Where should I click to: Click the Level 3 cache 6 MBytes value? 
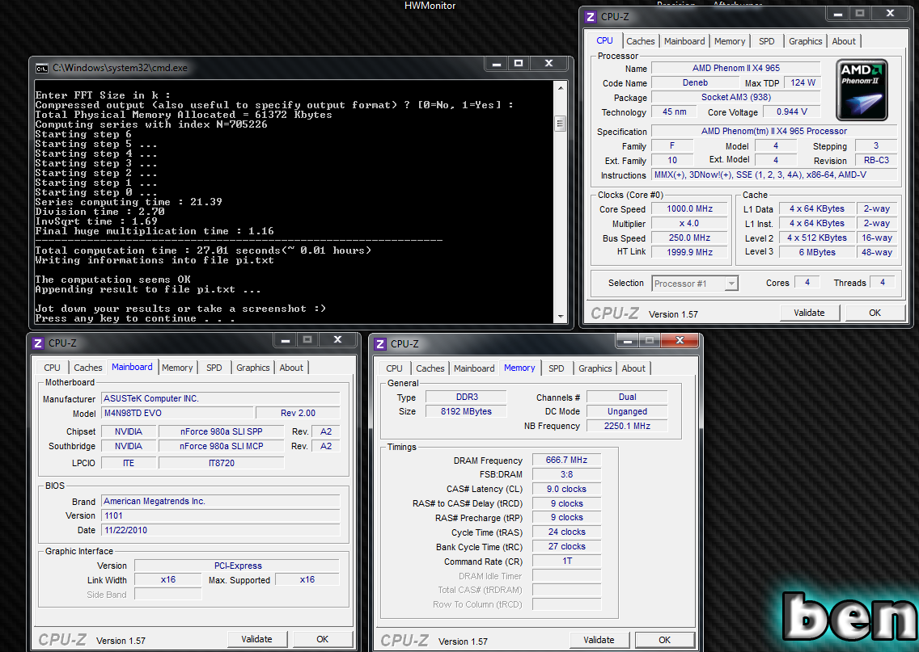tap(817, 251)
